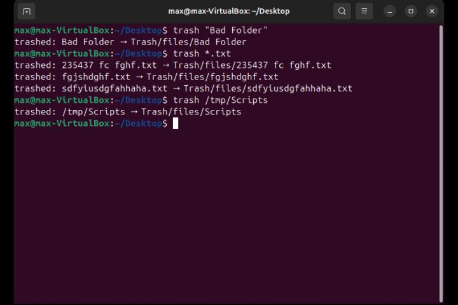Click the command trash /tmp/Scripts
The height and width of the screenshot is (305, 458).
coord(221,100)
